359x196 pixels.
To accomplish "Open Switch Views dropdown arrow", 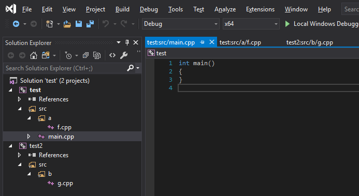I will [54, 55].
